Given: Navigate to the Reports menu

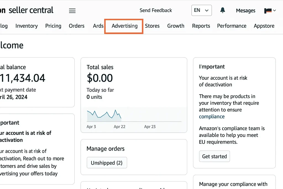Looking at the screenshot, I should pos(201,26).
